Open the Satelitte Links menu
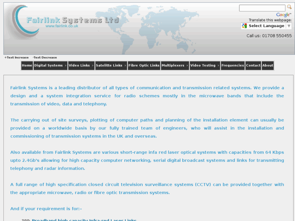The width and height of the screenshot is (295, 221). point(111,65)
